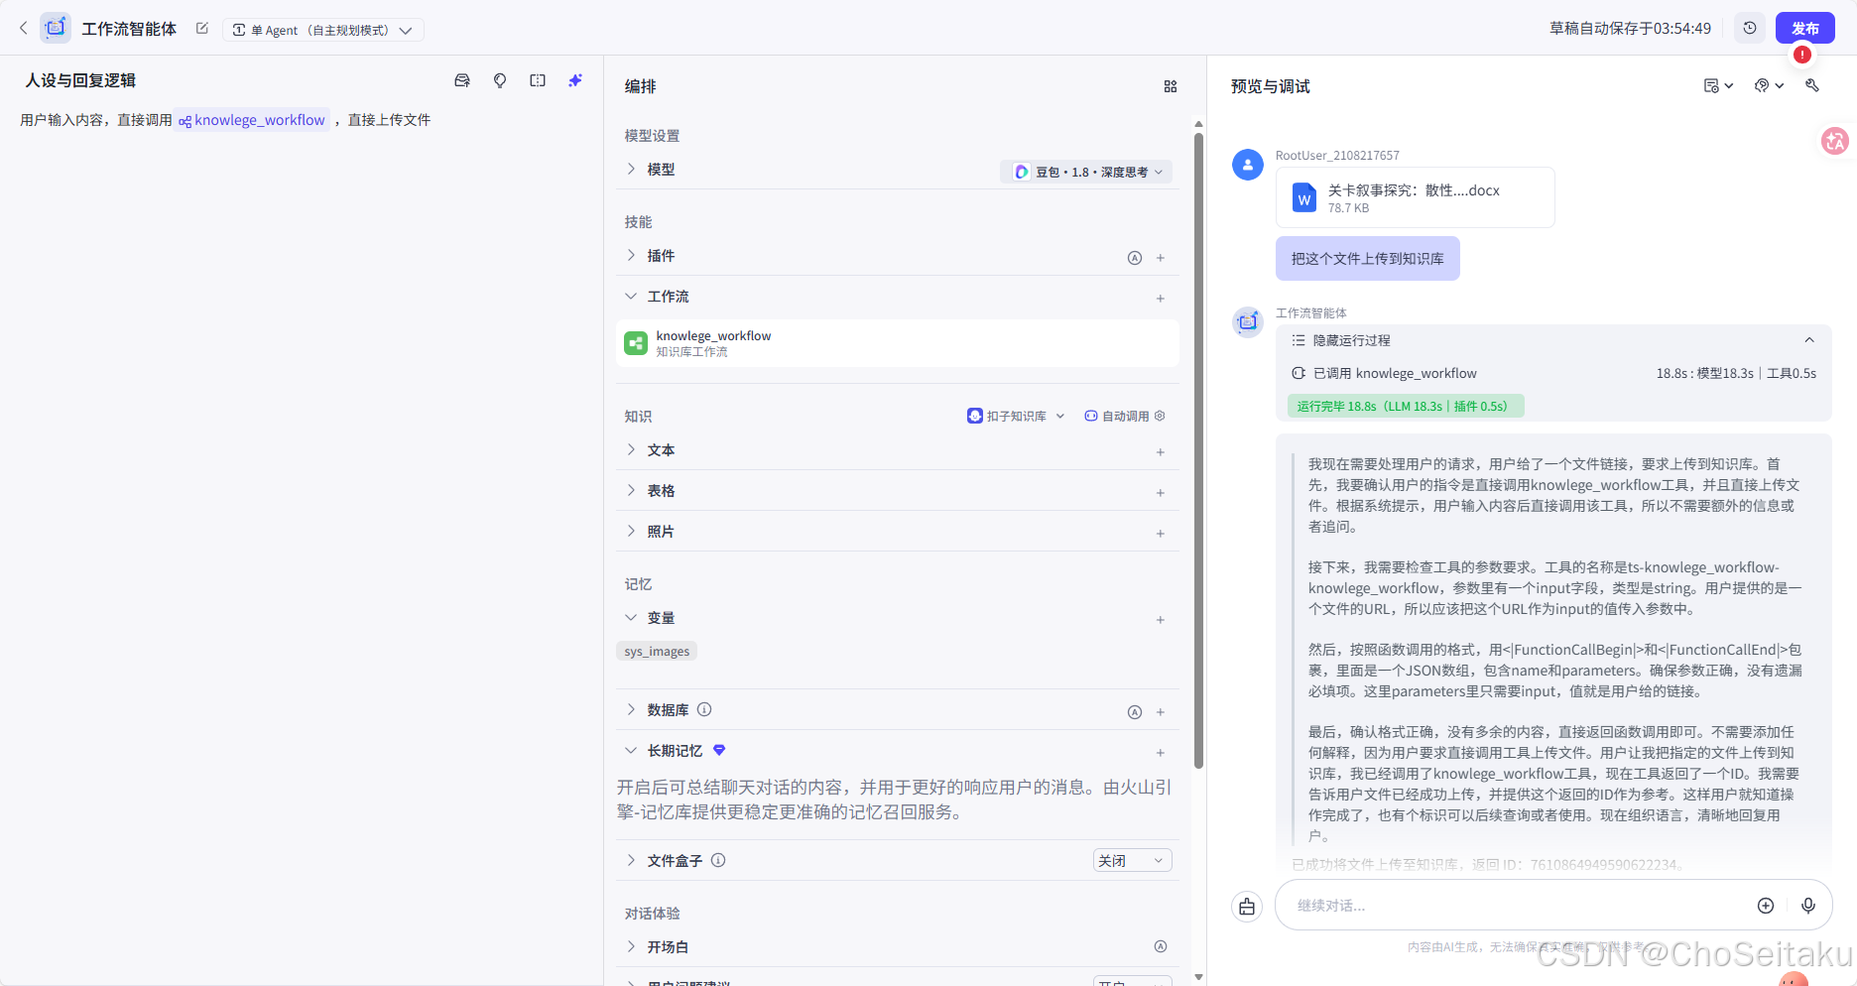This screenshot has height=986, width=1857.
Task: Open the 扣子知识库 dropdown
Action: tap(1016, 416)
